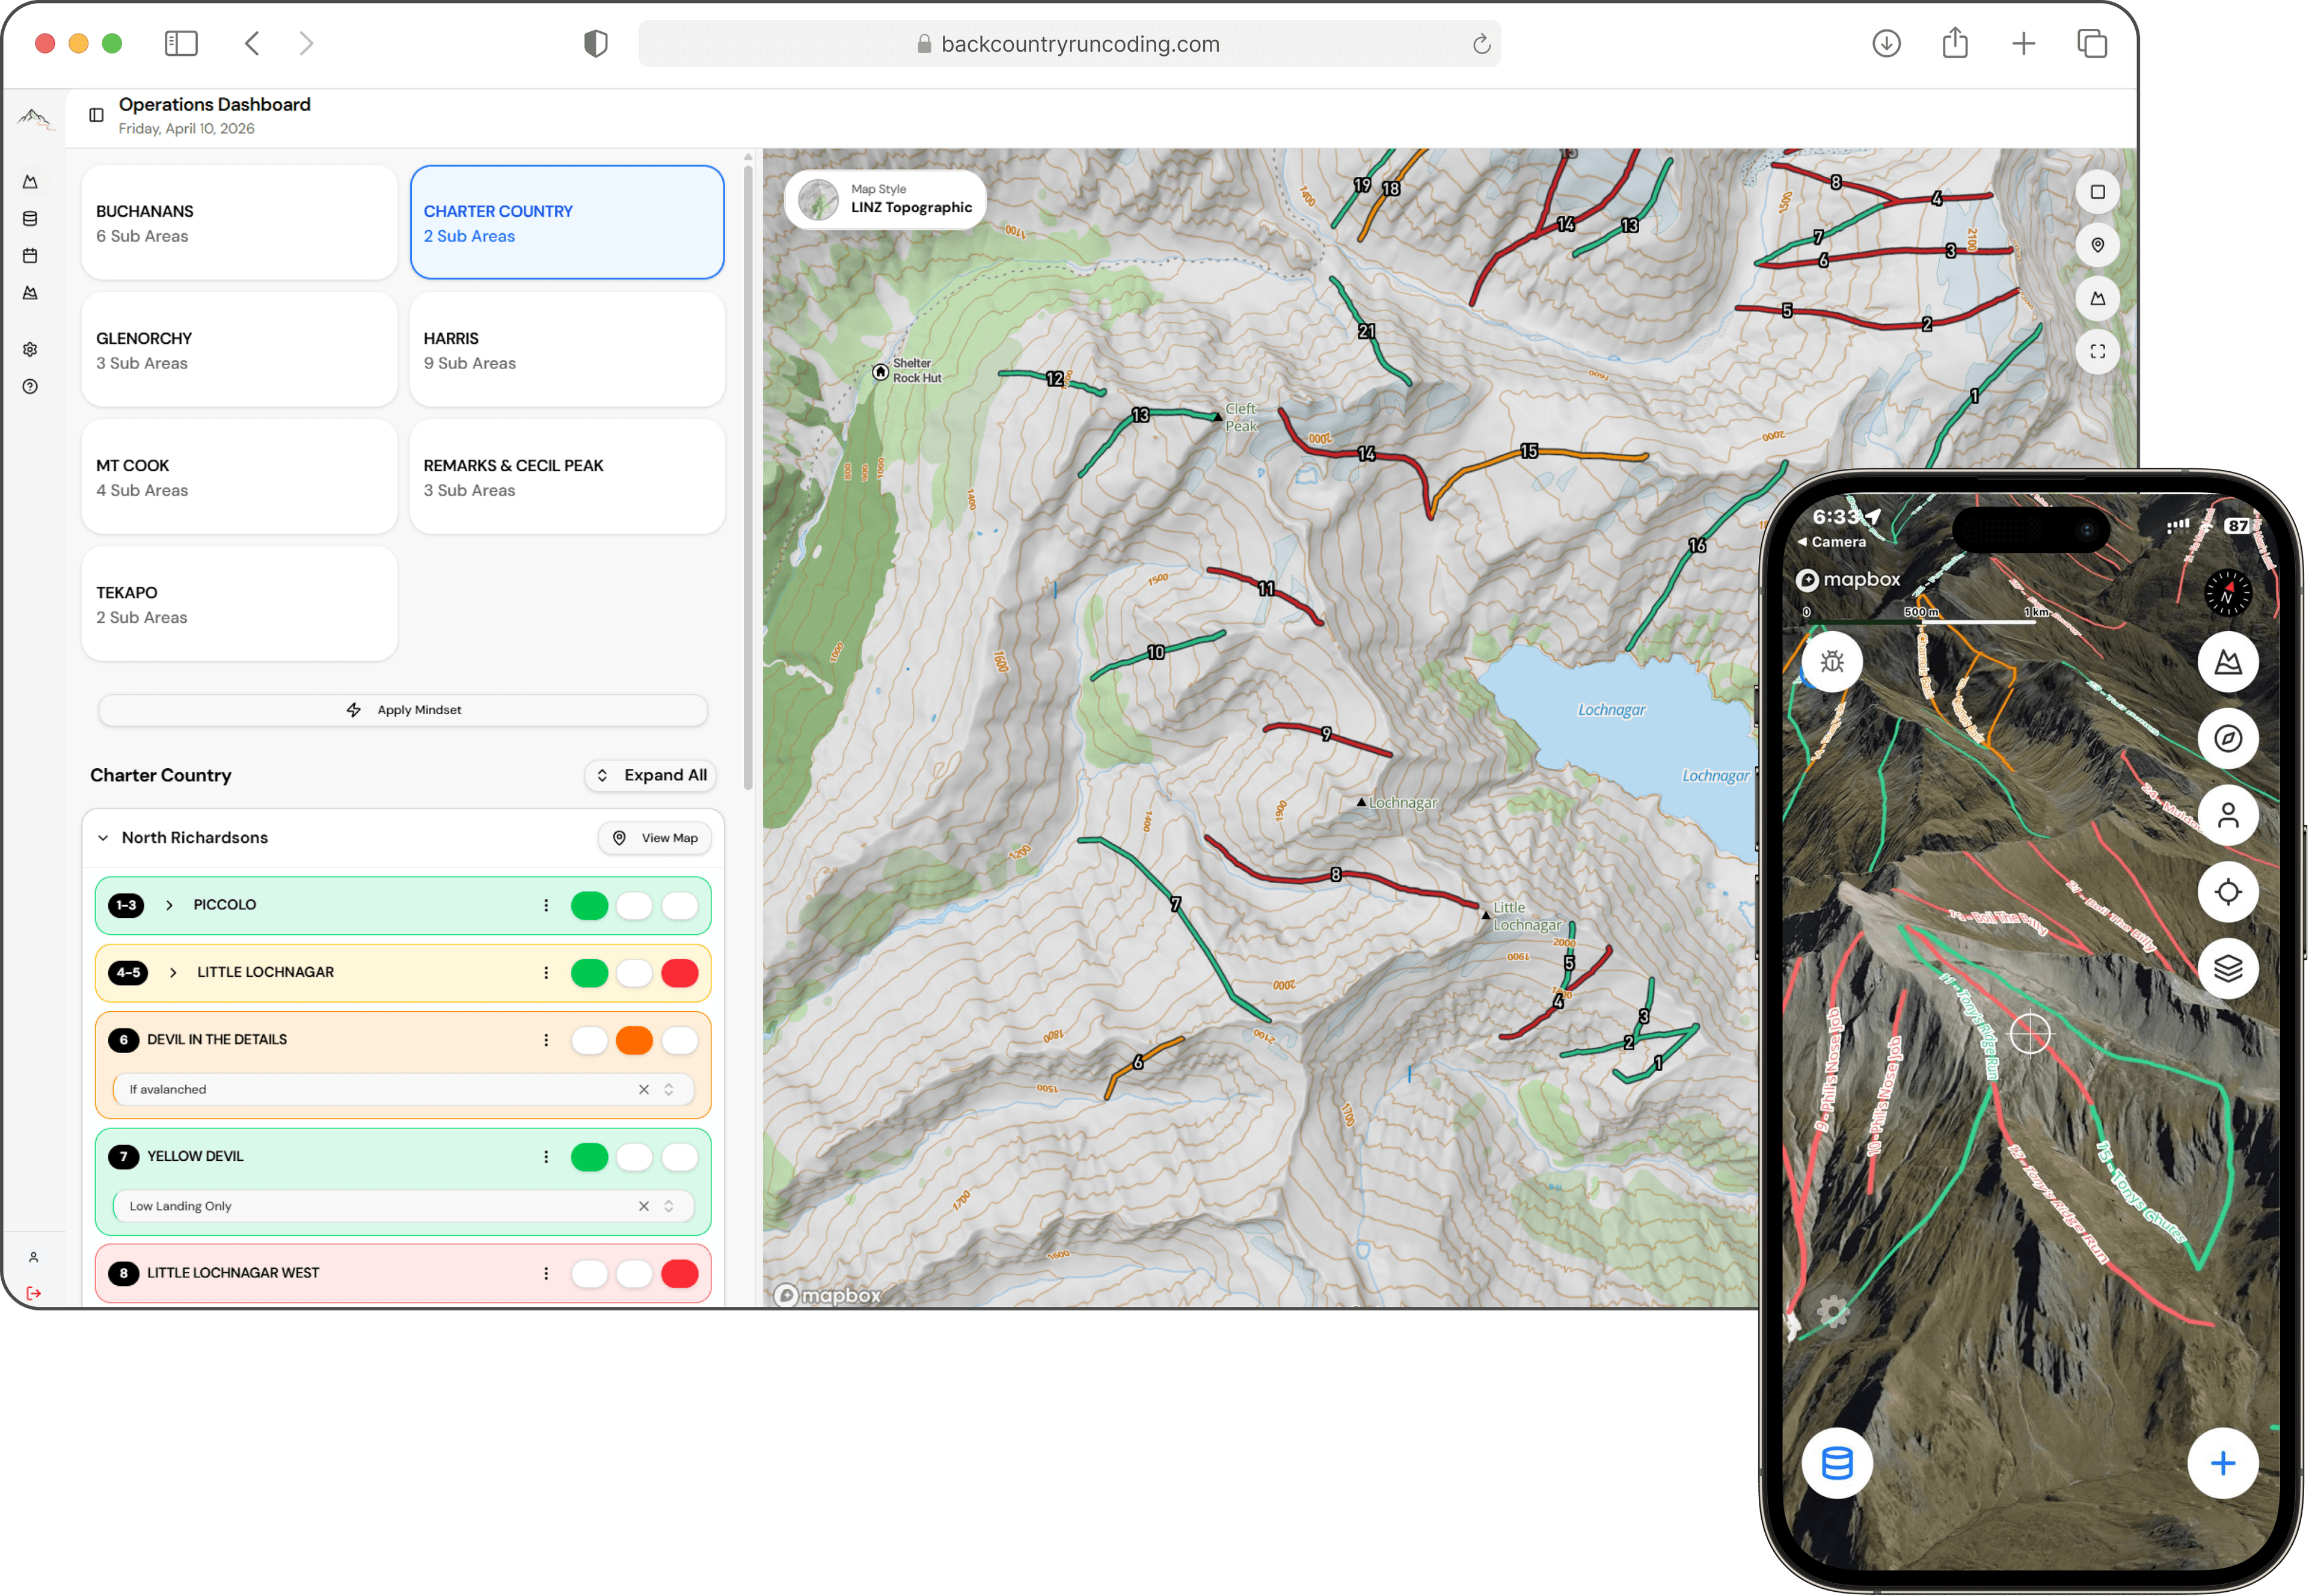Open the user profile icon on the phone
This screenshot has width=2309, height=1596.
pos(2229,815)
